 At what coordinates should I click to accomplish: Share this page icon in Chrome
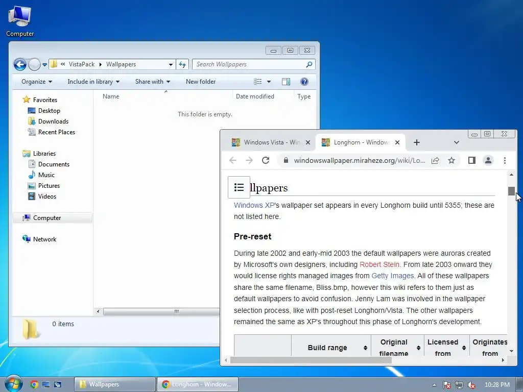coord(435,160)
